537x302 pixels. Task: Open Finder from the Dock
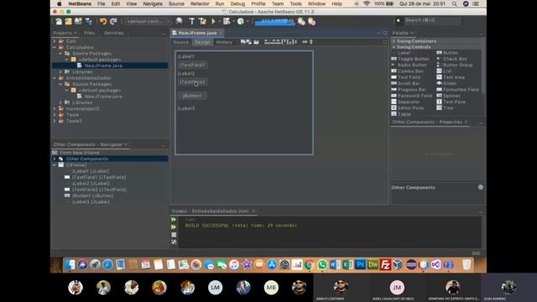(x=70, y=265)
